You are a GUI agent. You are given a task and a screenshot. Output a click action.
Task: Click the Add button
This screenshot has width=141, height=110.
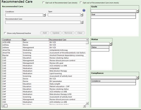45,33
